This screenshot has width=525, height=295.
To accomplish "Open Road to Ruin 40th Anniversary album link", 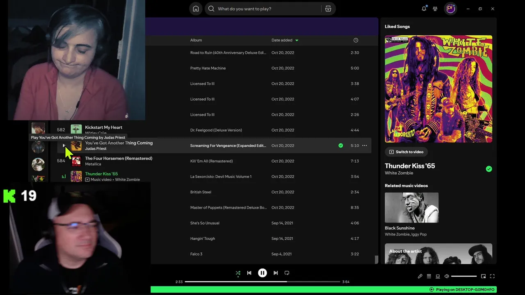I will point(228,52).
